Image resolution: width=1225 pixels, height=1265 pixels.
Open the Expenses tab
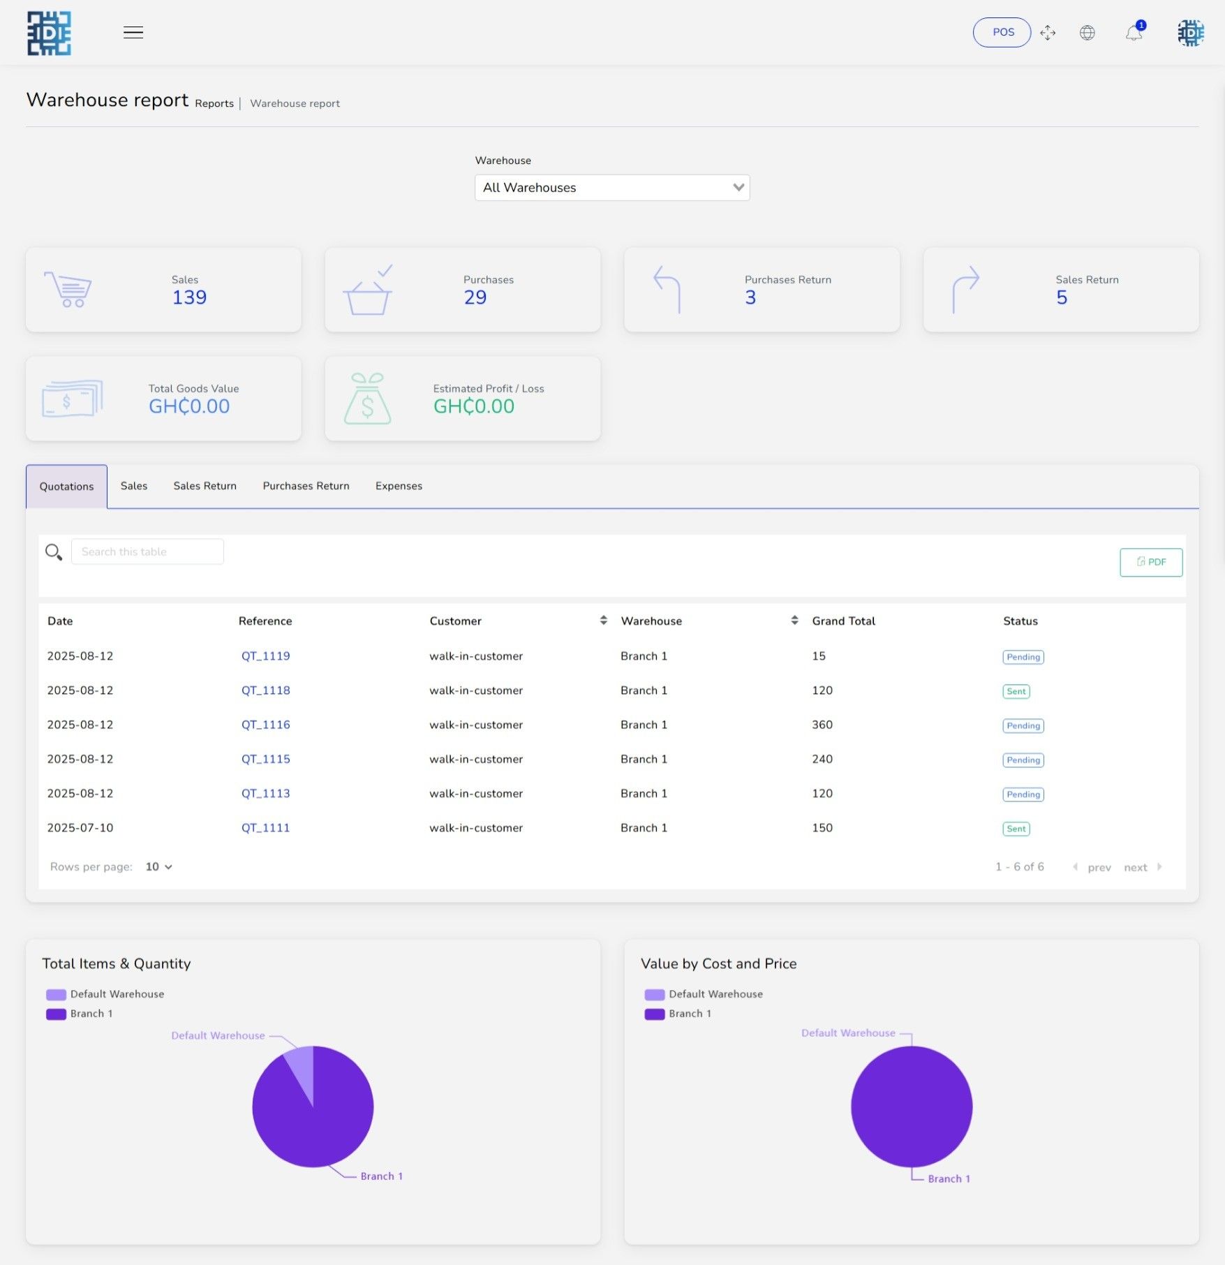click(x=399, y=486)
